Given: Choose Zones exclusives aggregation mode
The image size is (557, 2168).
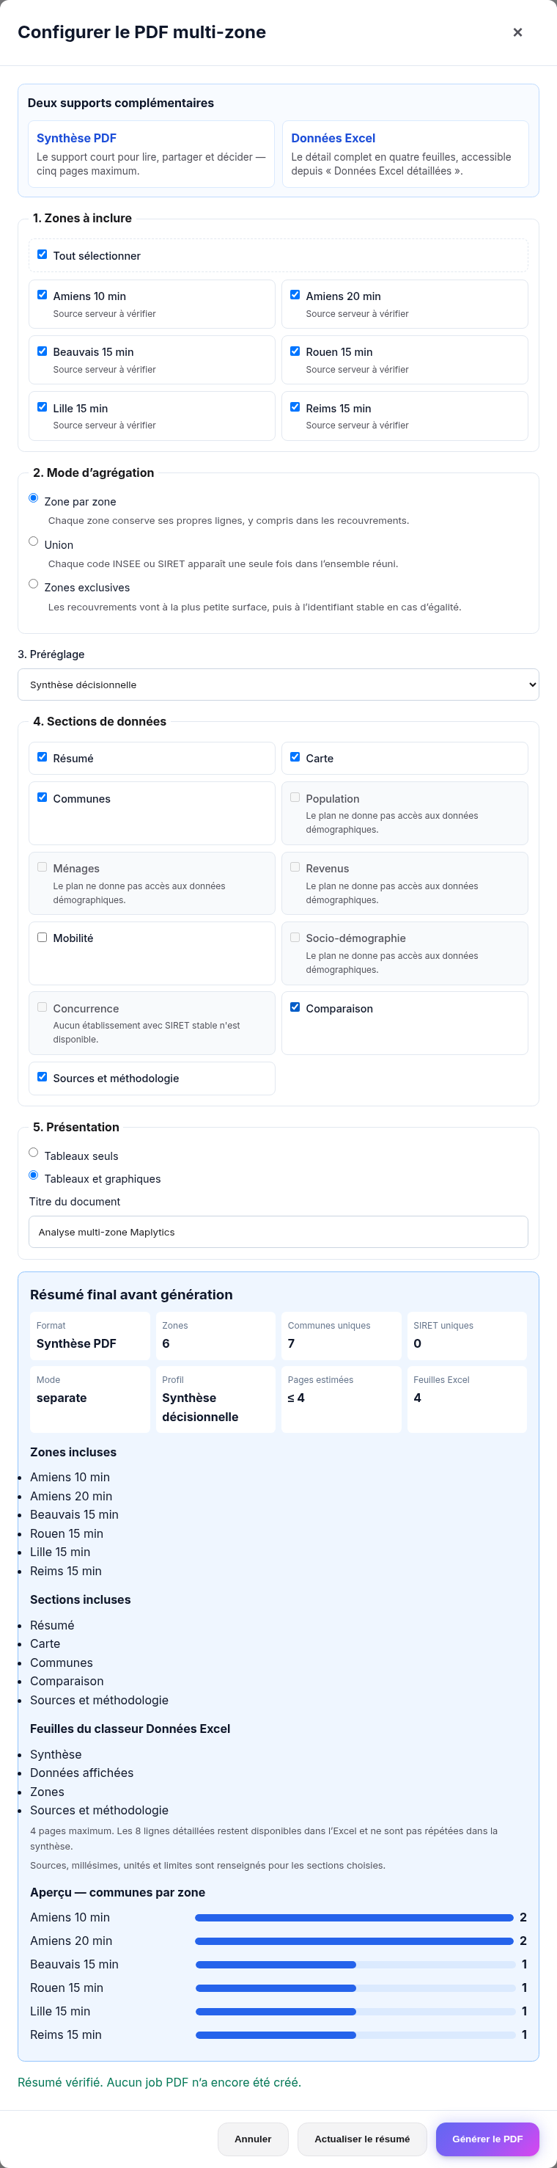Looking at the screenshot, I should click(x=34, y=583).
